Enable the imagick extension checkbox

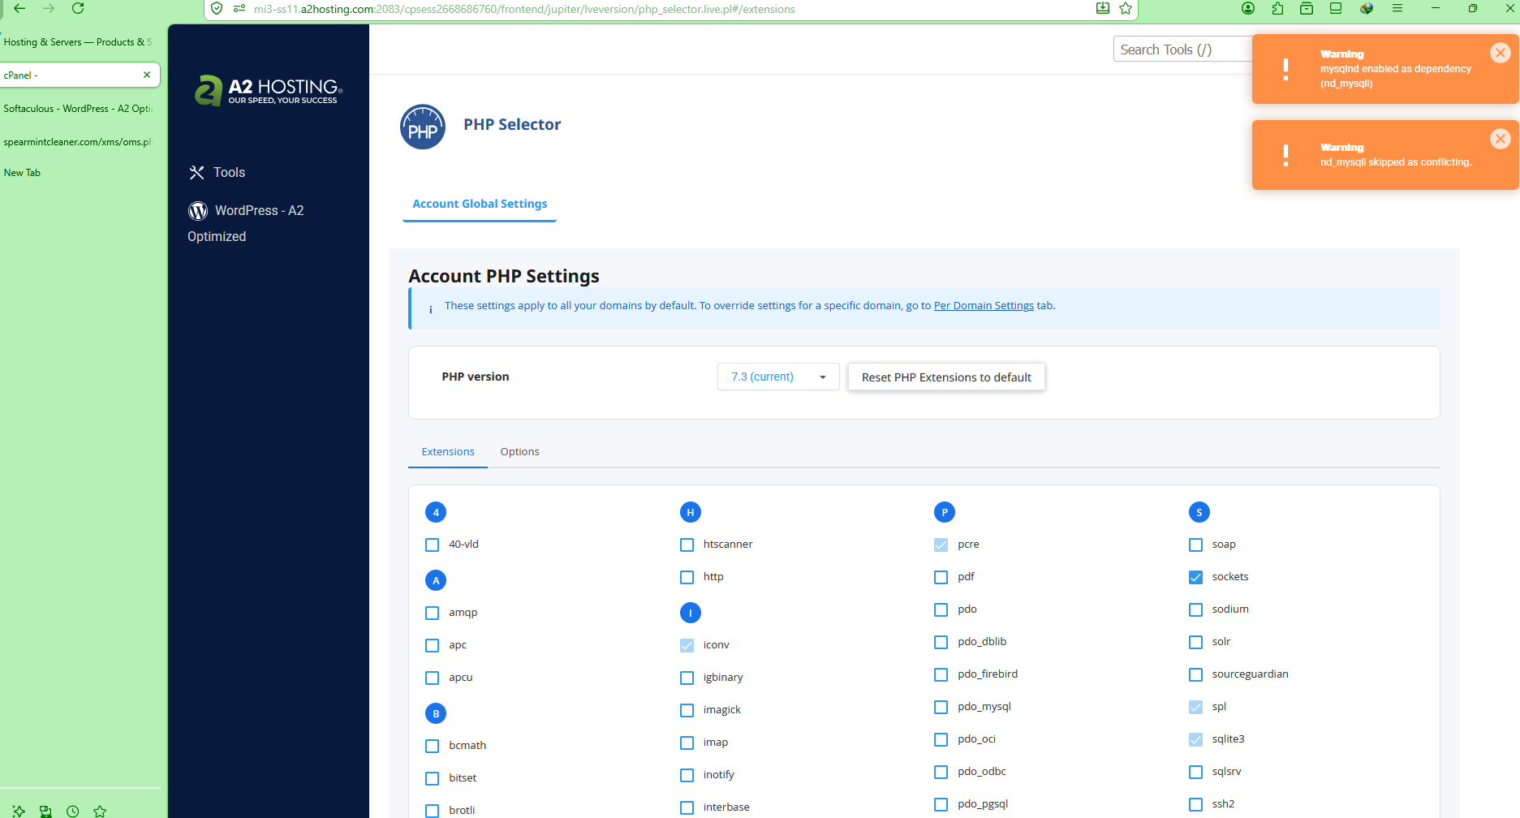click(x=687, y=710)
